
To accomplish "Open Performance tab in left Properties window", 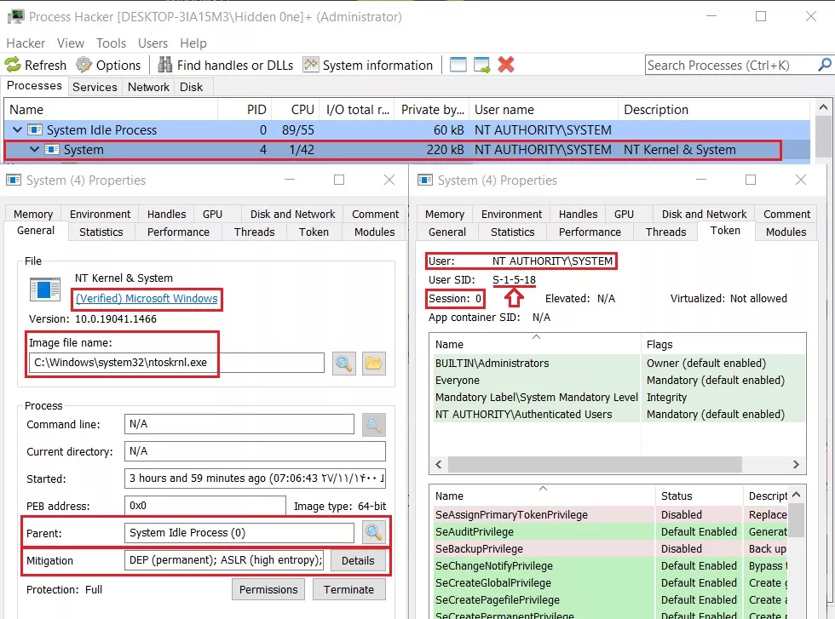I will tap(178, 232).
